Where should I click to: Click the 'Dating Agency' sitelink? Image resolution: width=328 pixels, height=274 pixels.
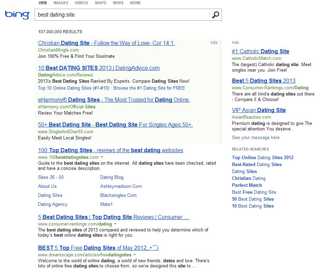pyautogui.click(x=53, y=204)
